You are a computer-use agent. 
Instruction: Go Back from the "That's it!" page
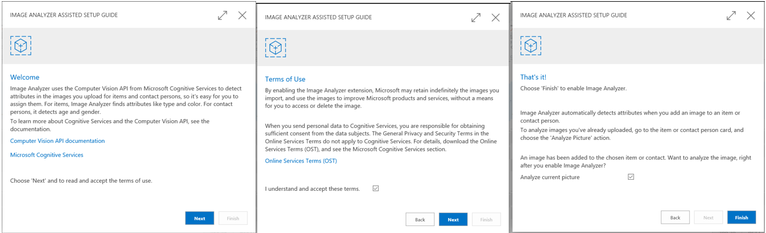coord(675,217)
